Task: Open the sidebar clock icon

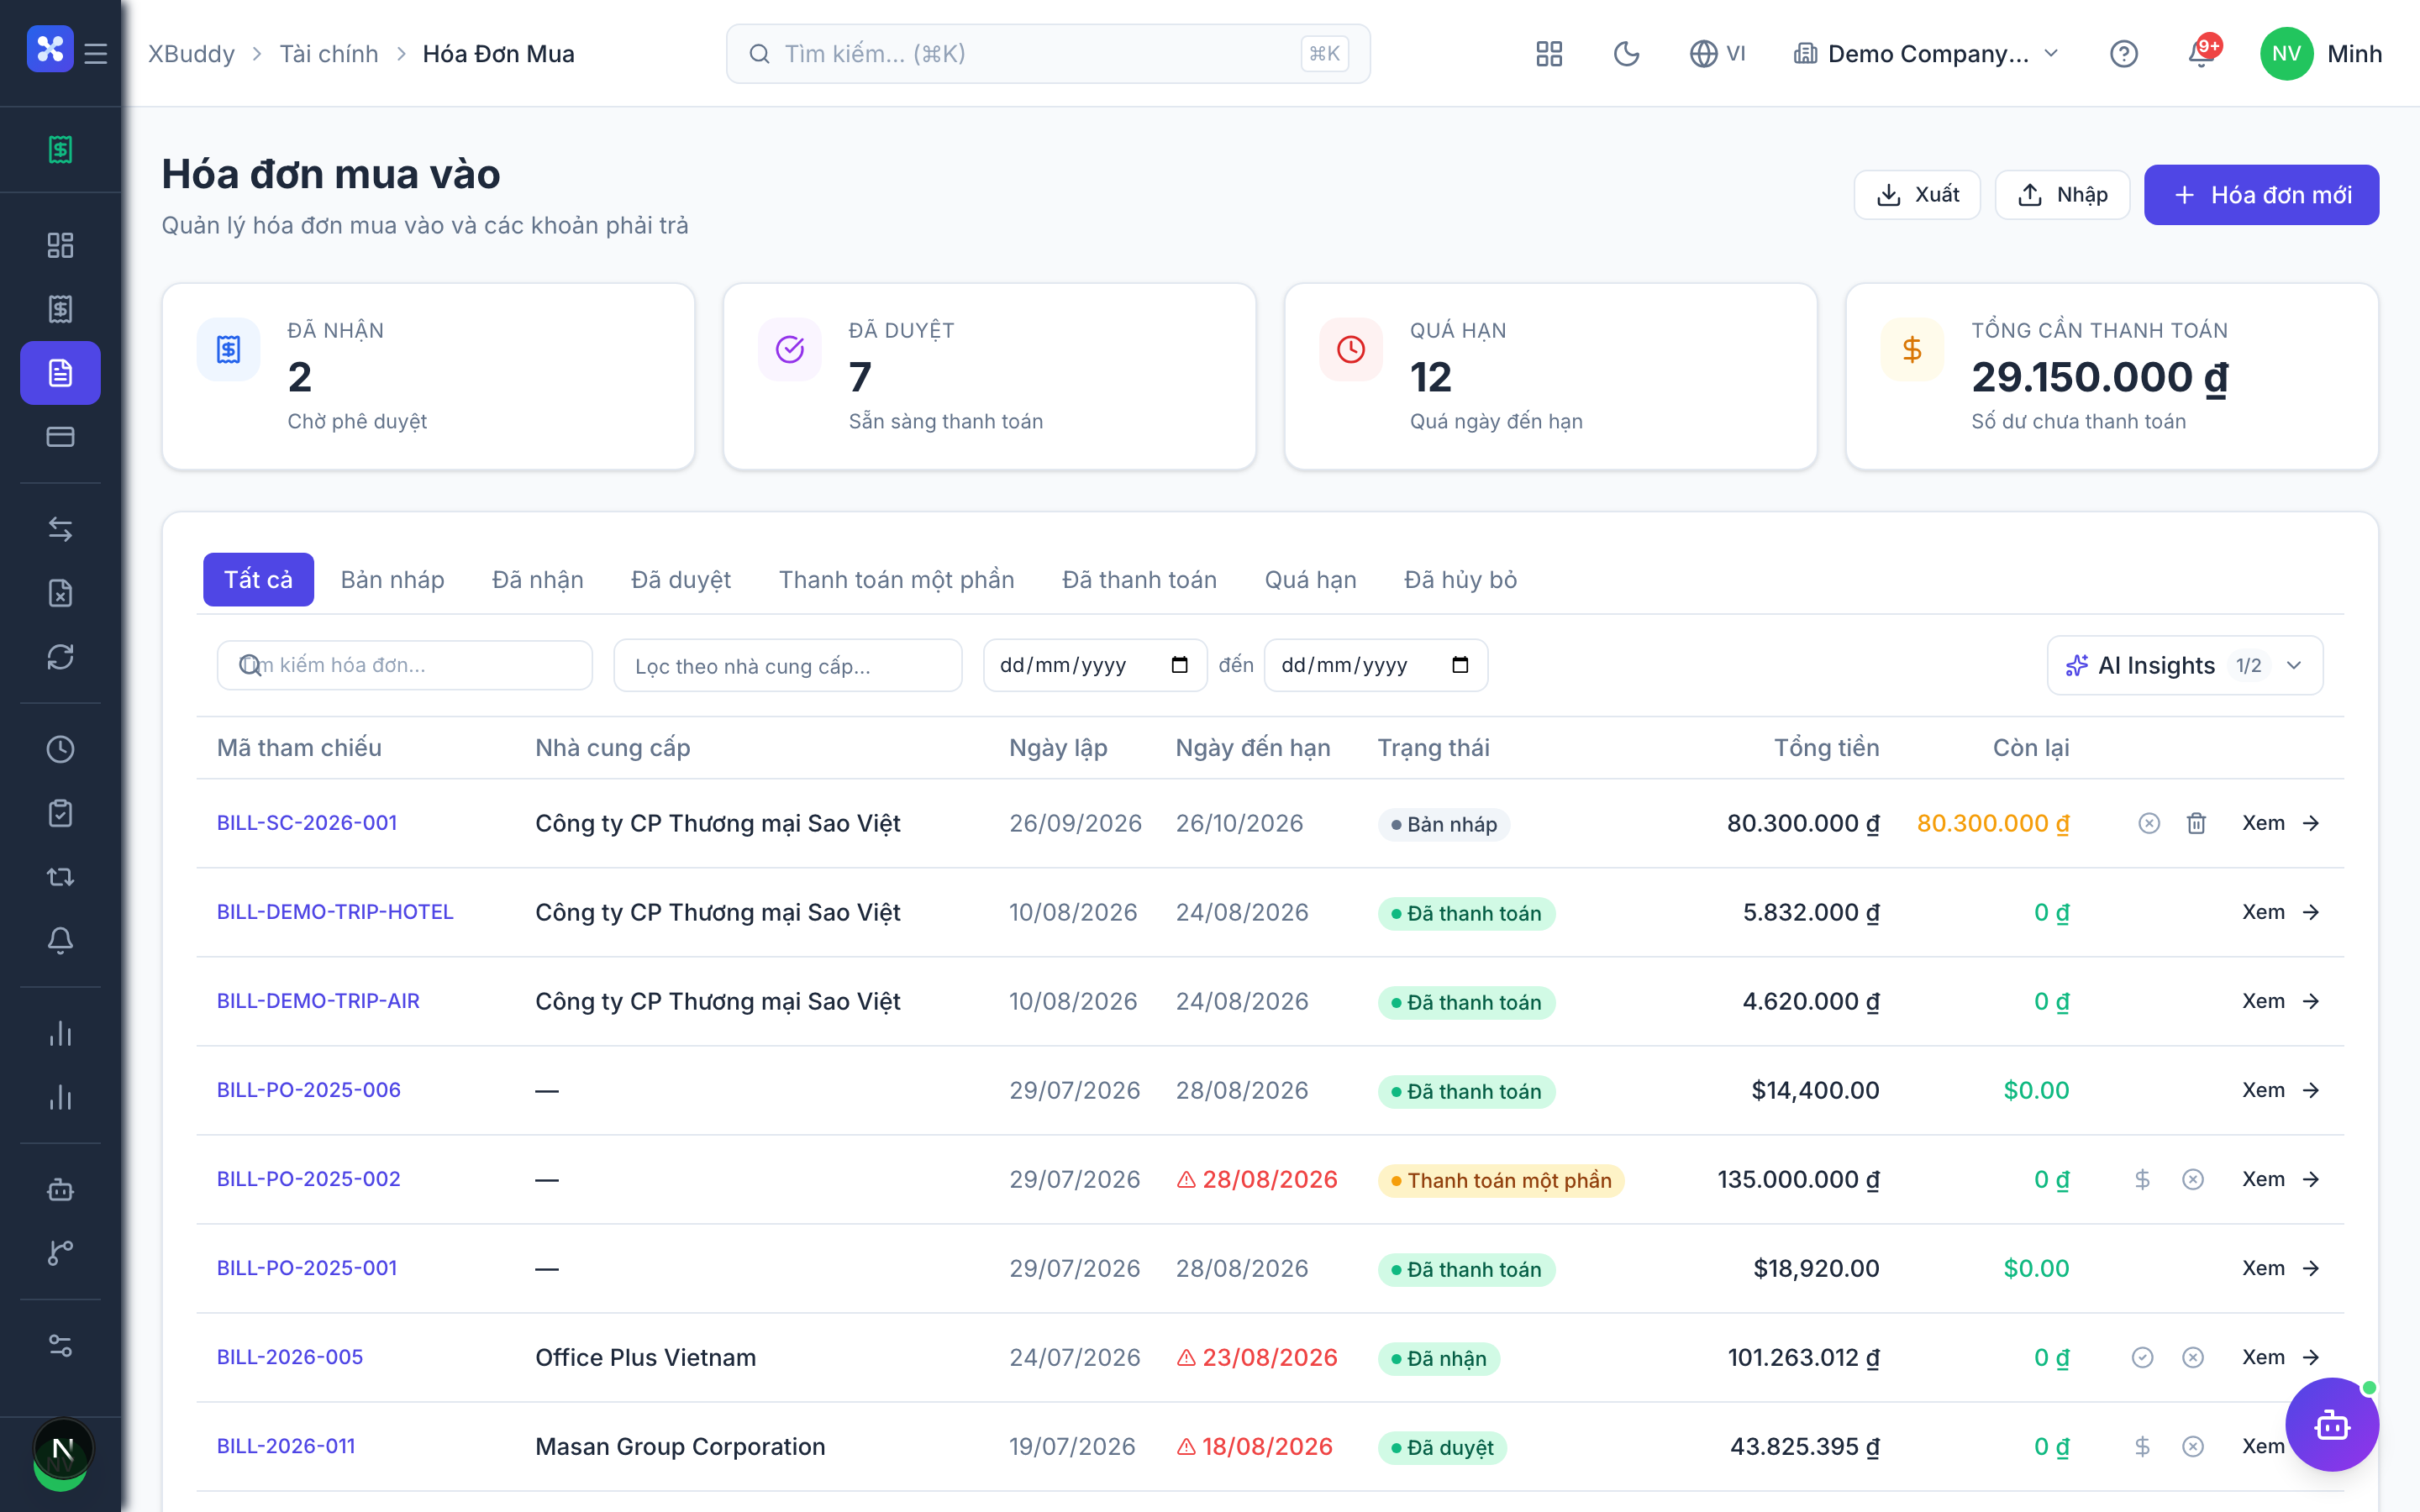Action: pos(60,749)
